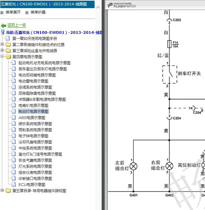Click the page icon beside 雨刮系统电路示意图

pyautogui.click(x=14, y=130)
